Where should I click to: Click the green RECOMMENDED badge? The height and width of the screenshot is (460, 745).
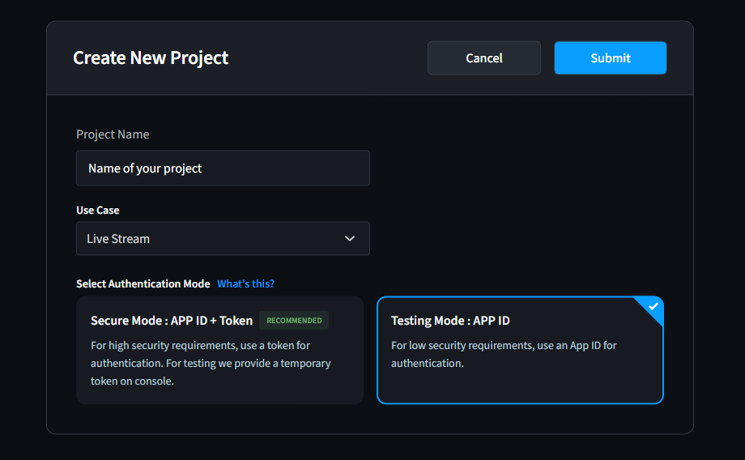click(x=294, y=321)
